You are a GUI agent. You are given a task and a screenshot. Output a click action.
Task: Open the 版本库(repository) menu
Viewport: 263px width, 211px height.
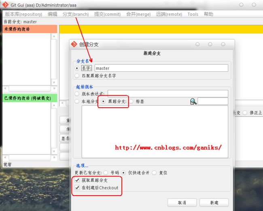(x=23, y=14)
